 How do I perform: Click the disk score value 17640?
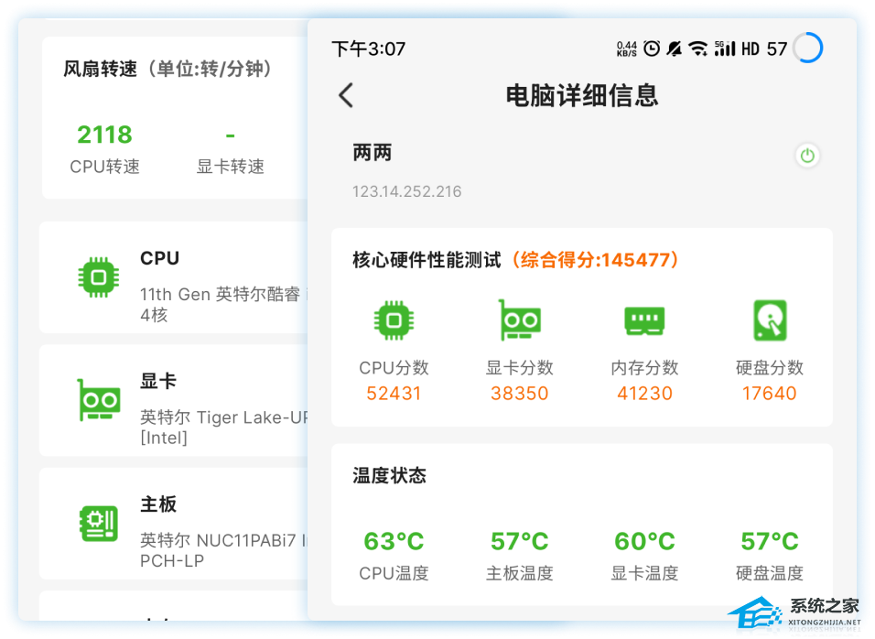pos(770,394)
